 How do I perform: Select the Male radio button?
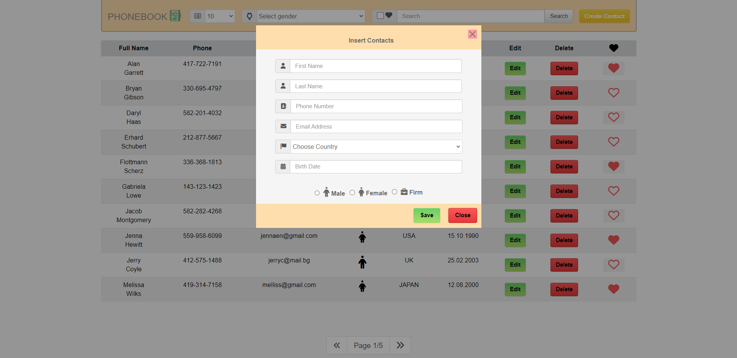tap(317, 193)
